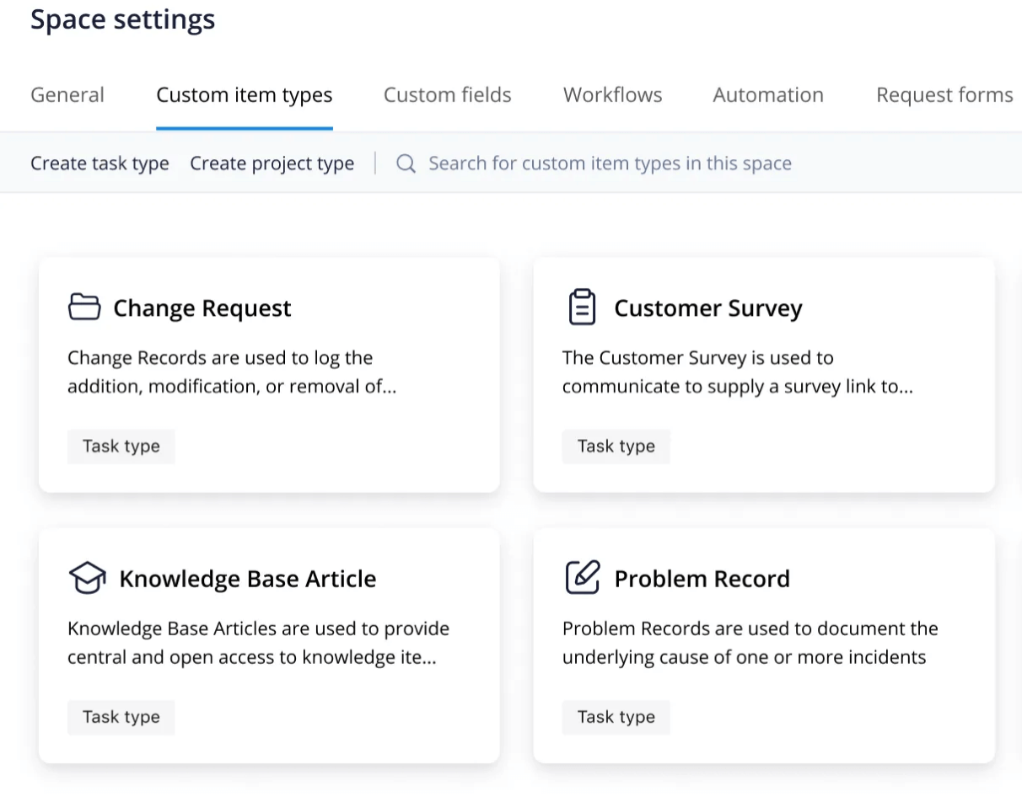Image resolution: width=1022 pixels, height=797 pixels.
Task: Click the folder icon beside Change Request
Action: click(84, 308)
